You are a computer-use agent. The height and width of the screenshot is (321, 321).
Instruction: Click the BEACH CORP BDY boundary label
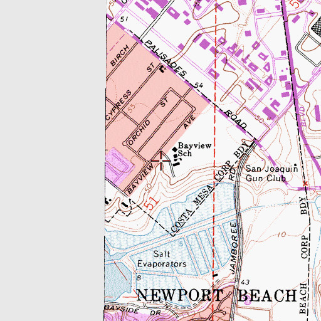point(304,255)
